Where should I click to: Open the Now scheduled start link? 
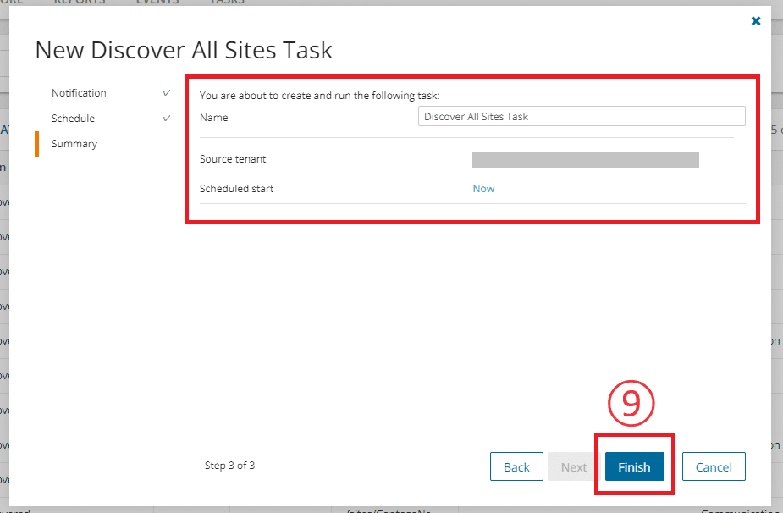coord(483,188)
